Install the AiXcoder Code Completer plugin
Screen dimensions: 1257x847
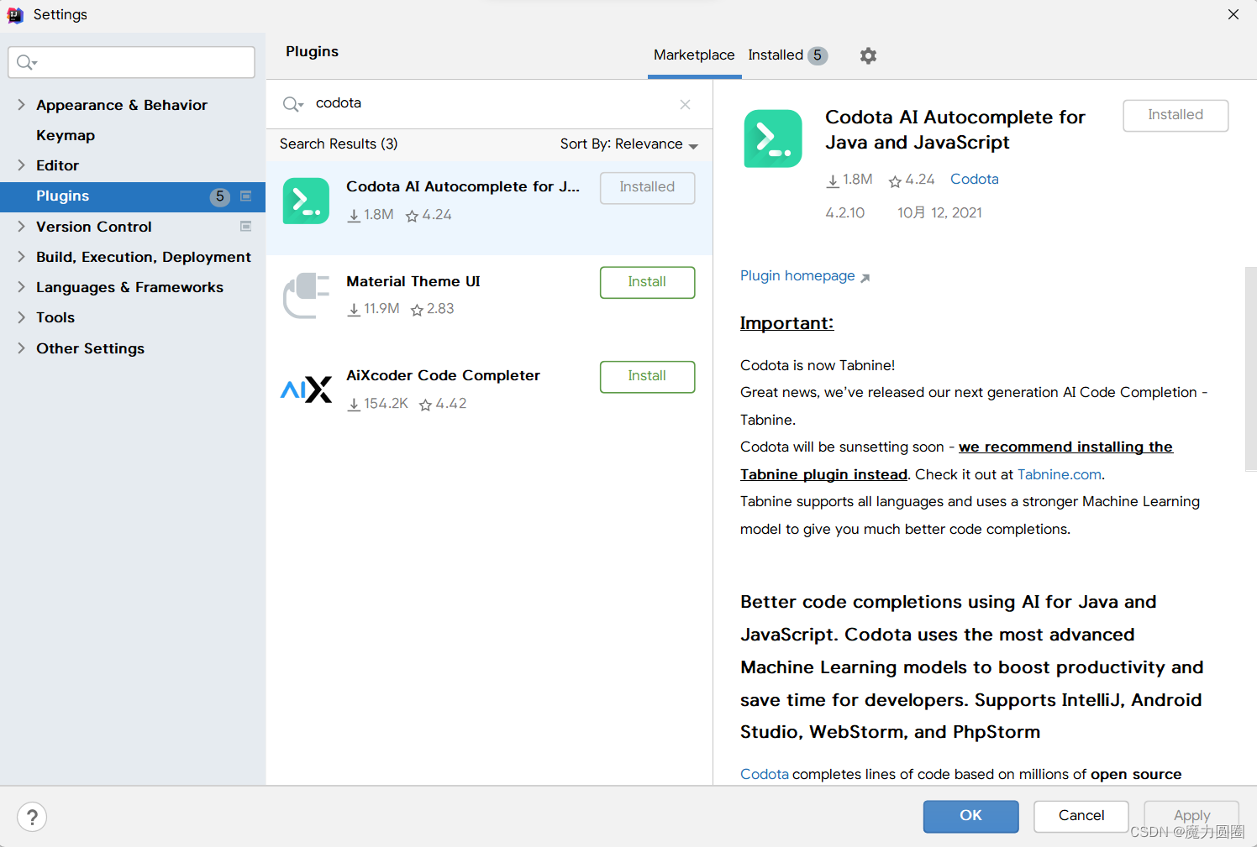coord(647,376)
